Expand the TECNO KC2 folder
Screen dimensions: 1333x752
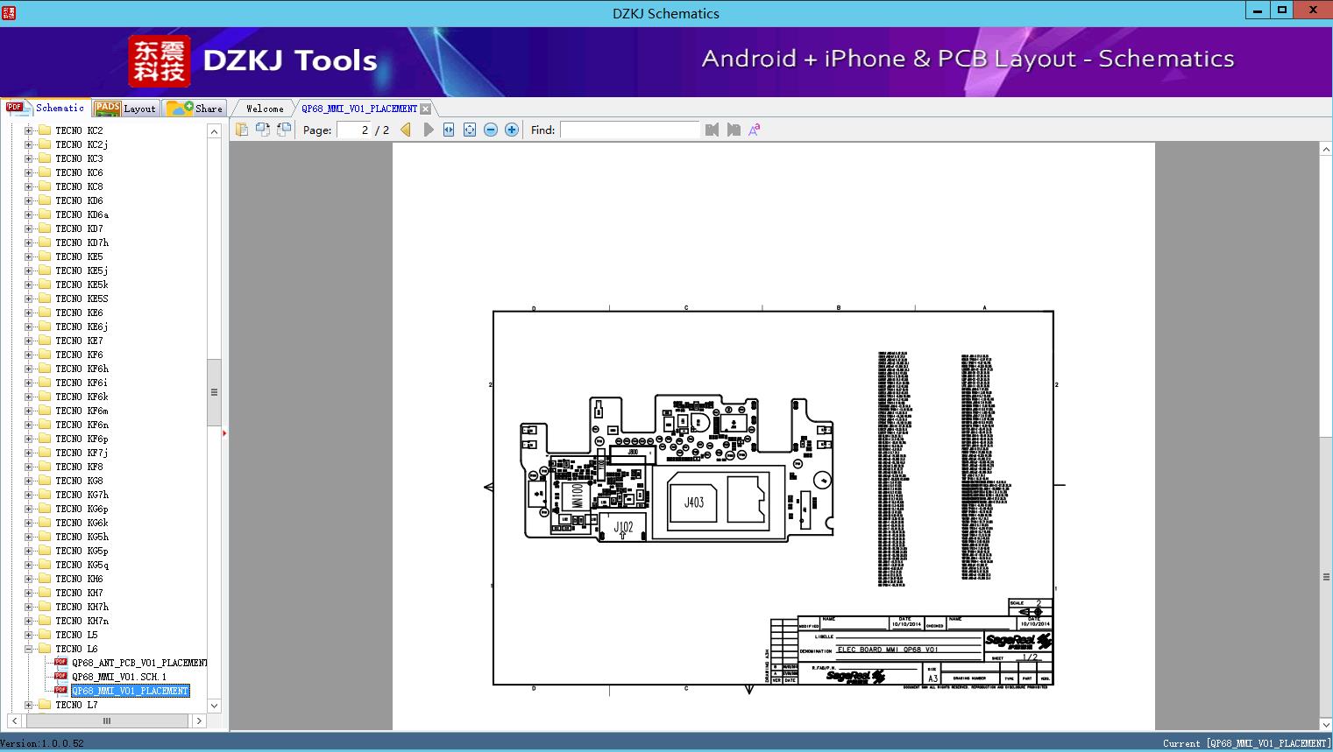(28, 130)
